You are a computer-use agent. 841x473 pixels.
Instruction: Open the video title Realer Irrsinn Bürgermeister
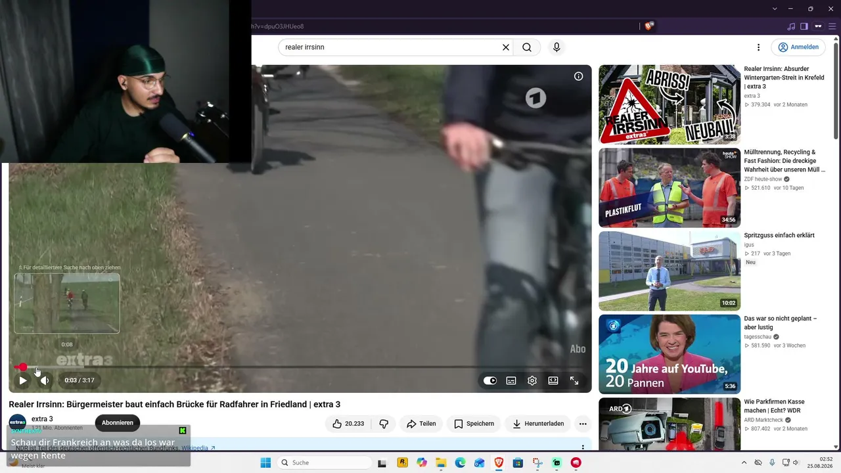point(175,404)
